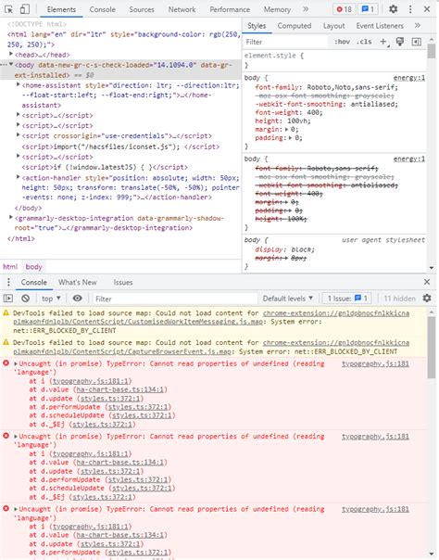Toggle live expression eye icon
Screen dimensions: 439x560
pyautogui.click(x=77, y=299)
